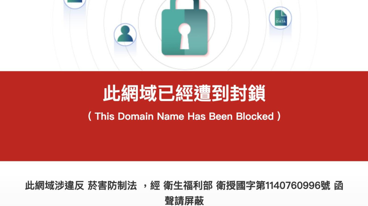Click the heading 此網域已經遭到封鎖
Viewport: 368px width, 206px height.
(x=184, y=93)
